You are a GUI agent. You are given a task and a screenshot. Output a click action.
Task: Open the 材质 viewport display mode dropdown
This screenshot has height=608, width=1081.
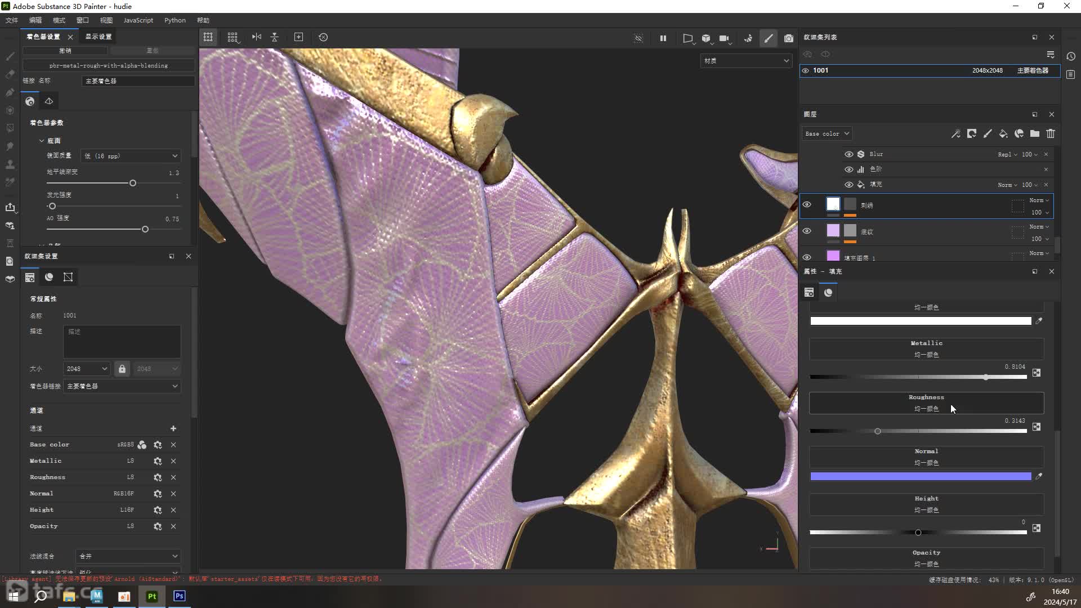(x=746, y=61)
